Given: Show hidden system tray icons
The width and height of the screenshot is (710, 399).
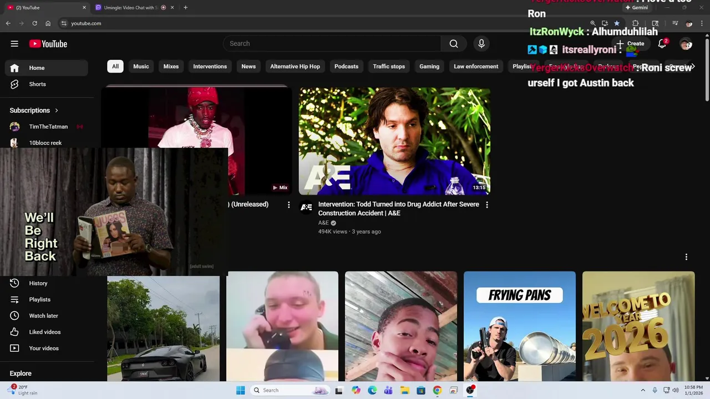Looking at the screenshot, I should tap(643, 390).
